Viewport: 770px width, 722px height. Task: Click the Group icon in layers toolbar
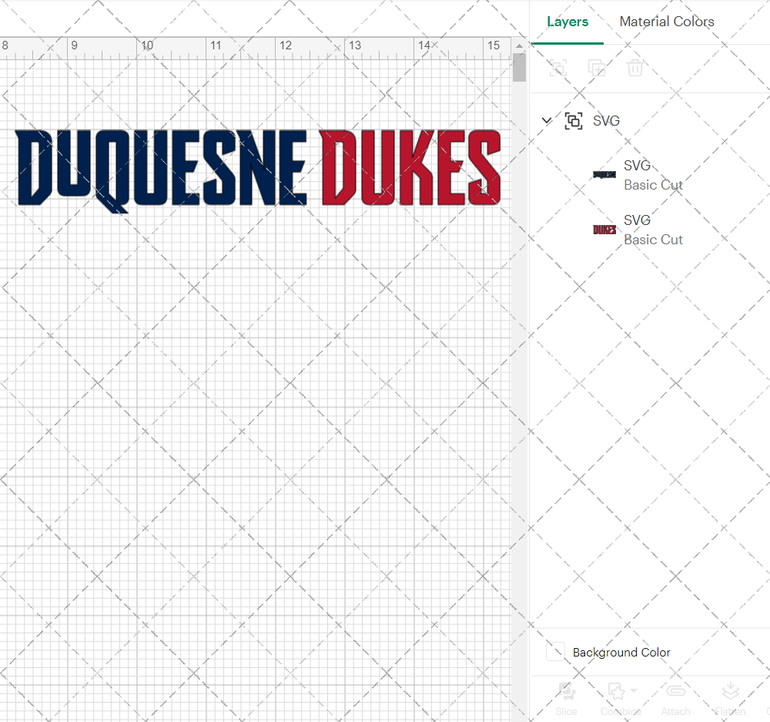coord(557,68)
